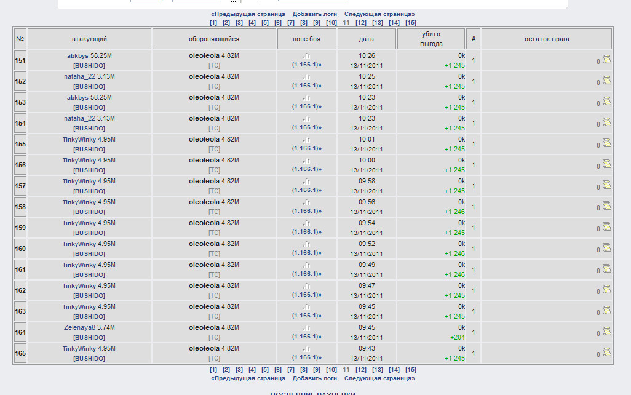Click the log note icon in row 165

[606, 352]
